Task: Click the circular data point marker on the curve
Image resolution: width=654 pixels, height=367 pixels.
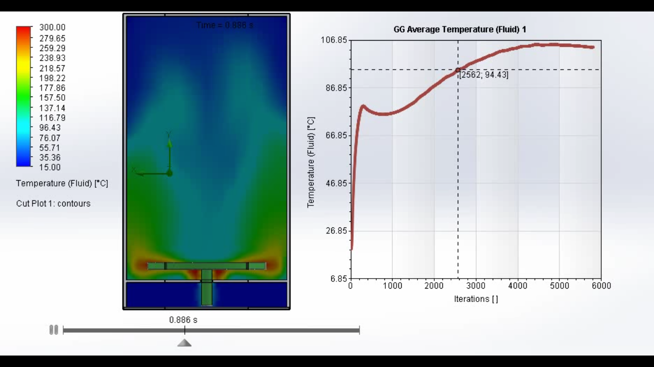Action: (x=458, y=70)
